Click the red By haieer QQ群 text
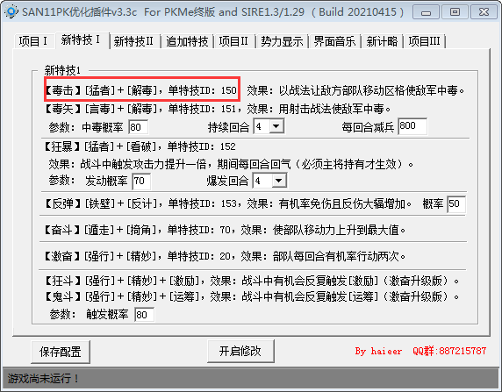The width and height of the screenshot is (502, 392). point(420,351)
